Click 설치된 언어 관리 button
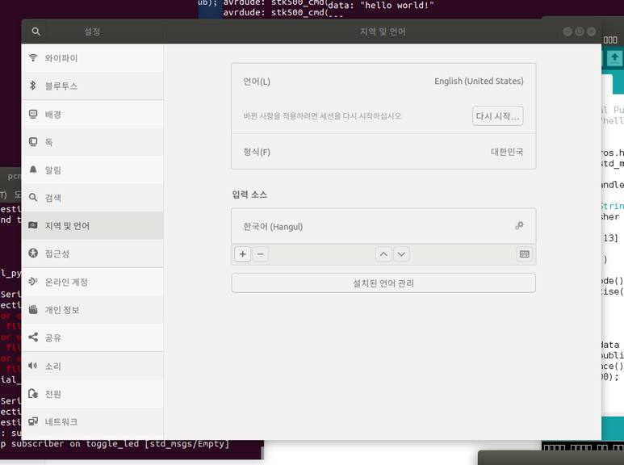624x465 pixels. pyautogui.click(x=383, y=283)
